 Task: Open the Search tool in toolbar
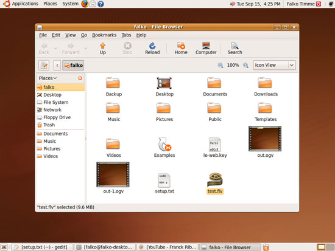234,48
